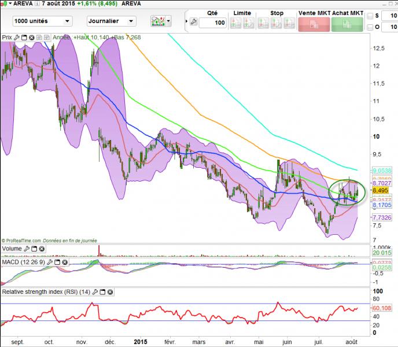Open the RSI indicator wrench settings
The image size is (398, 347).
tap(95, 292)
